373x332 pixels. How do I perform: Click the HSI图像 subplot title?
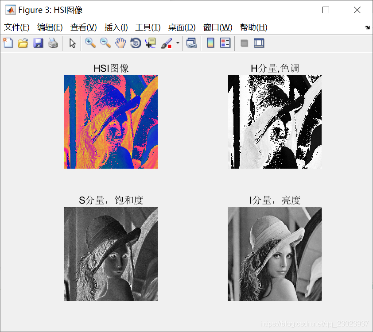click(x=111, y=69)
